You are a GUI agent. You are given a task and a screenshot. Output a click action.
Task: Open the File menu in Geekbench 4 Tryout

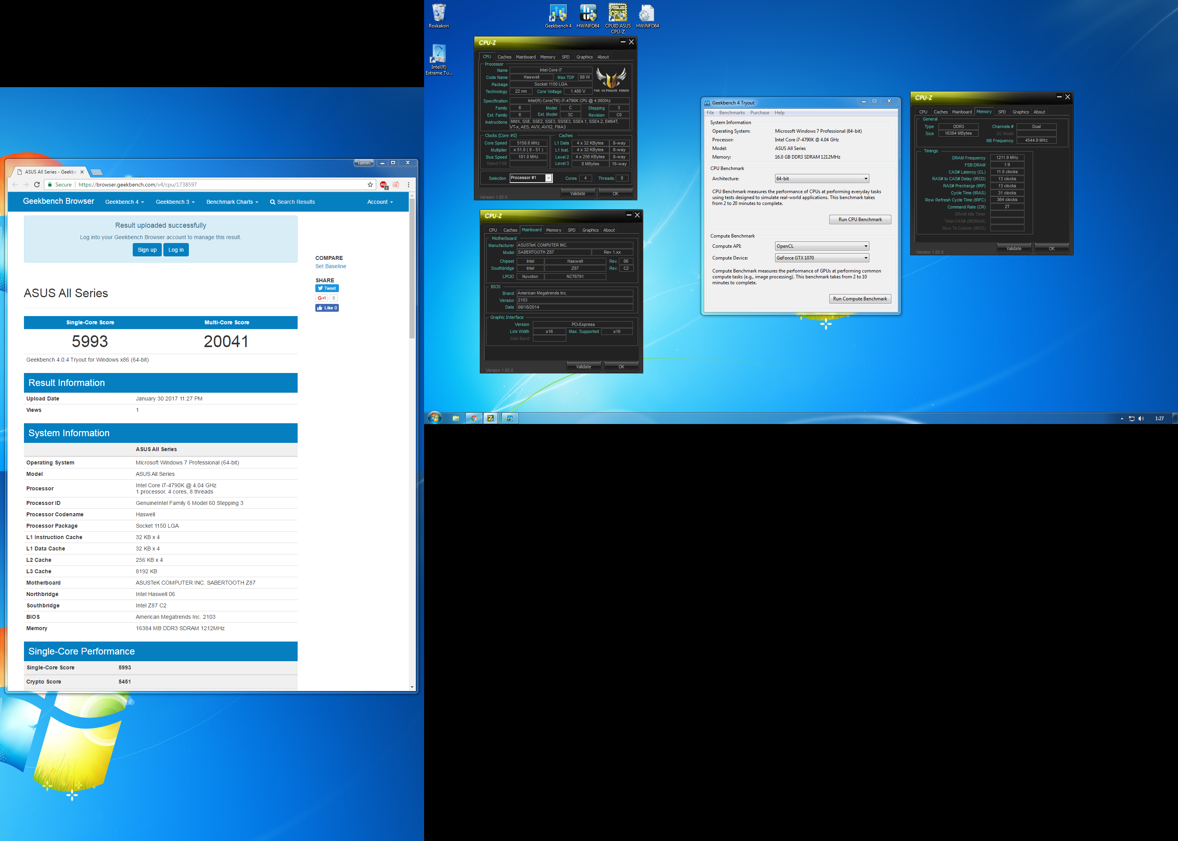click(x=710, y=112)
